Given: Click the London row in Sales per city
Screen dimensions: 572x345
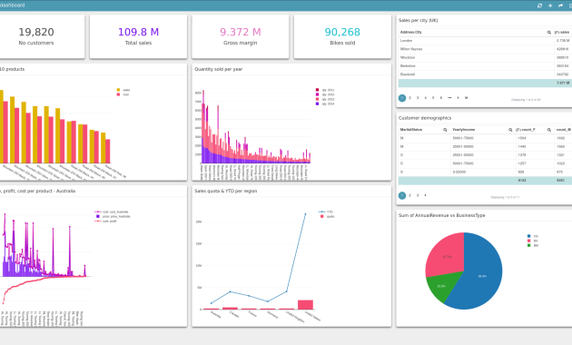Looking at the screenshot, I should 485,41.
